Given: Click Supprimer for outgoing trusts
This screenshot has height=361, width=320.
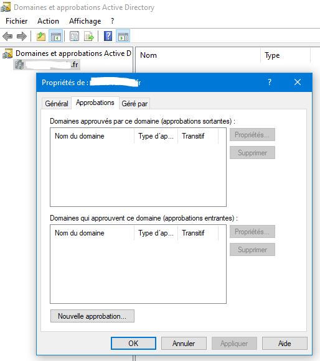Looking at the screenshot, I should 252,152.
